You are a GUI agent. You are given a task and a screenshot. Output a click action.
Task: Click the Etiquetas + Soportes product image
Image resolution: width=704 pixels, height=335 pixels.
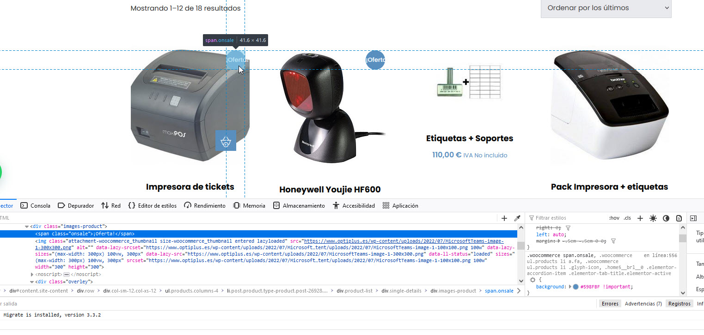click(x=469, y=82)
